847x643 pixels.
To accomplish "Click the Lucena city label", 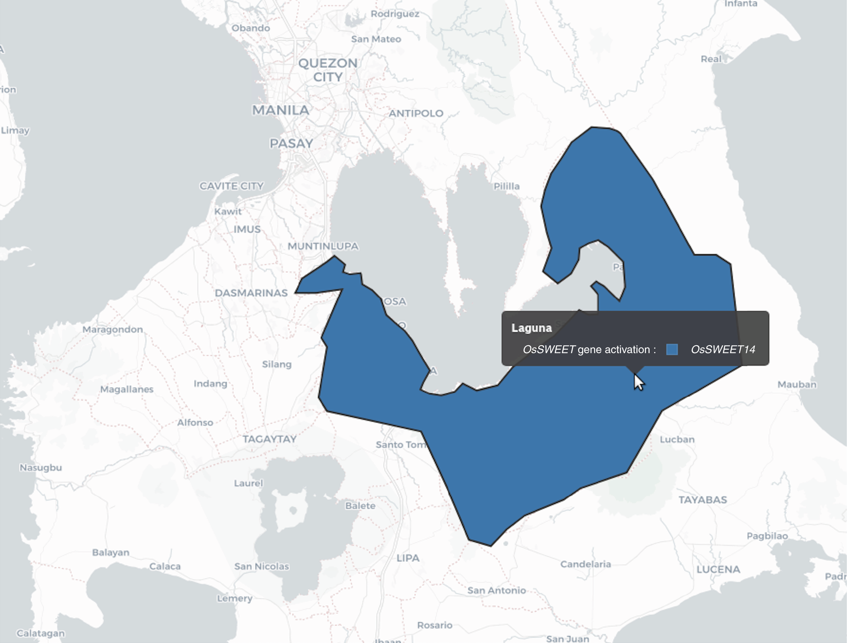I will click(x=718, y=570).
